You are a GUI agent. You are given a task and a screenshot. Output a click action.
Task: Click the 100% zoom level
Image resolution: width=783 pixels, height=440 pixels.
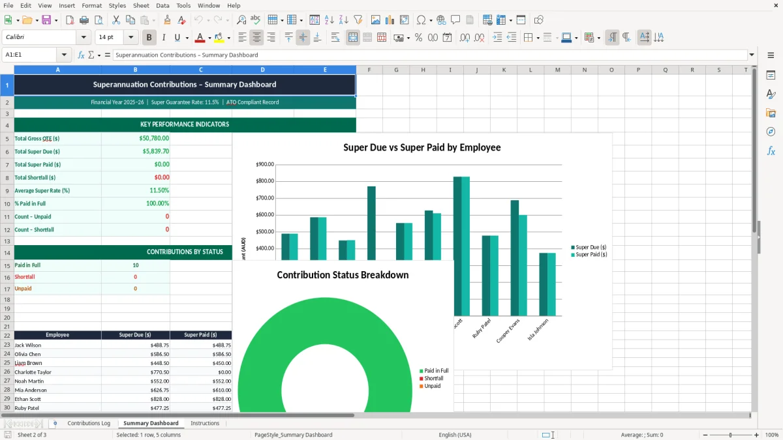click(x=772, y=435)
